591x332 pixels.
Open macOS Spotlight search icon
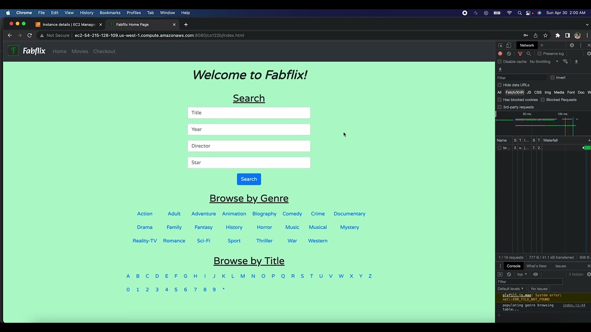click(x=519, y=13)
